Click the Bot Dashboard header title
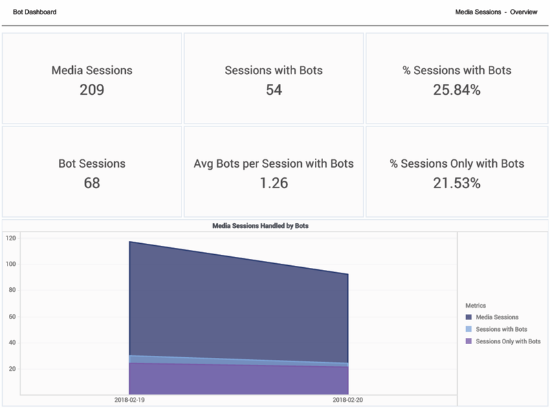Viewport: 550px width, 408px height. pos(35,12)
